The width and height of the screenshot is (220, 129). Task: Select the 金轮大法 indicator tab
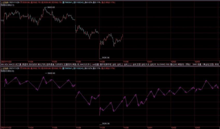[x=146, y=64]
